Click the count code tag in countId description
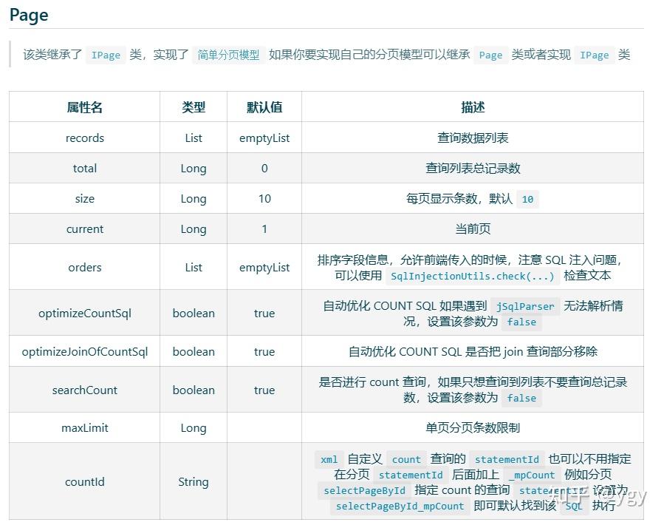 406,459
